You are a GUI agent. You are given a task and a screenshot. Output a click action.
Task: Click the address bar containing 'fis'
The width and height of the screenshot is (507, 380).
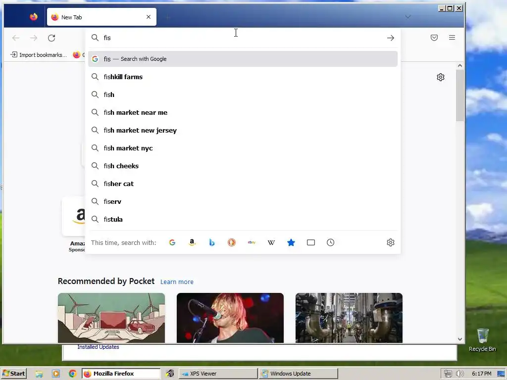(x=243, y=38)
